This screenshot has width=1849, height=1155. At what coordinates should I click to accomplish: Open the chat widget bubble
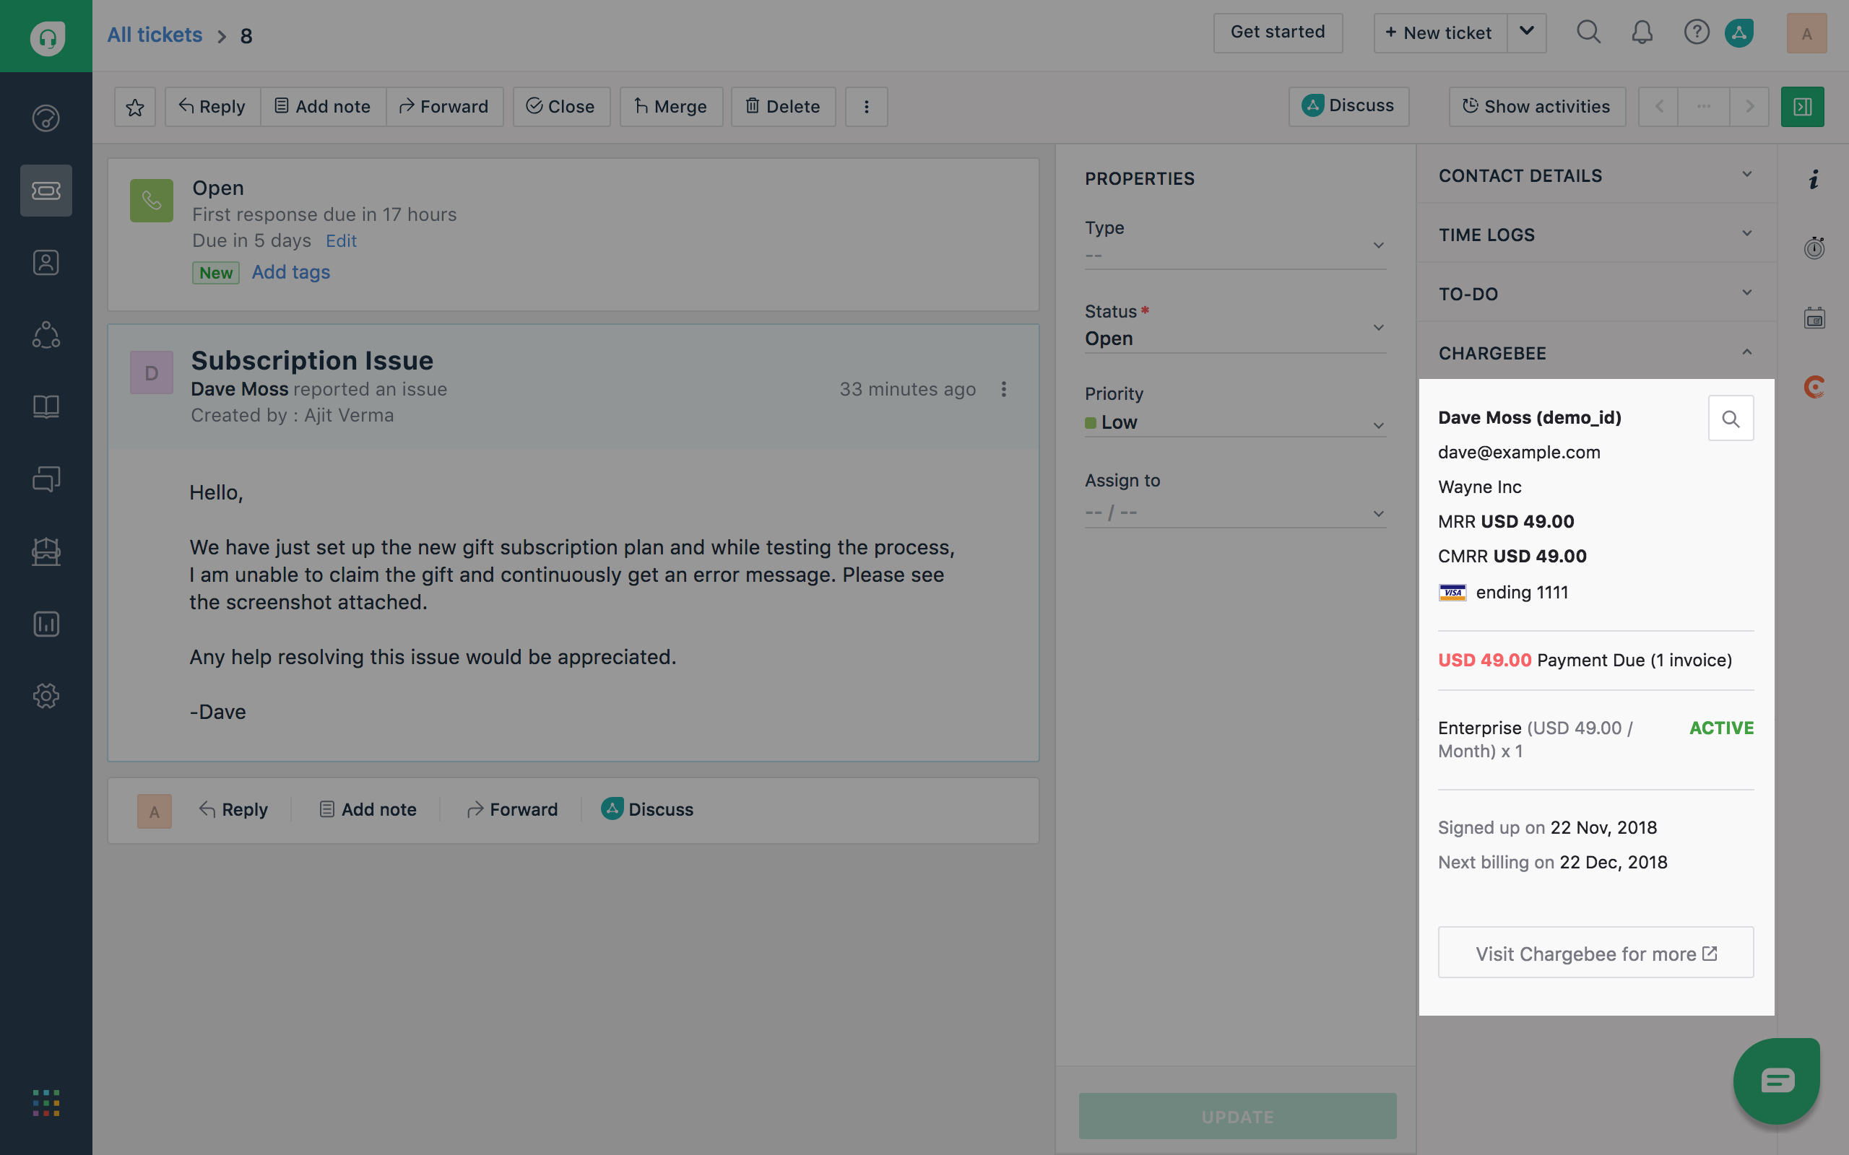click(x=1777, y=1079)
